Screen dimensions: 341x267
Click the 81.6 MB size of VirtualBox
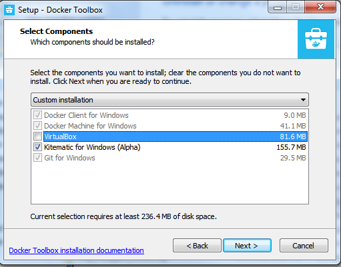click(x=293, y=136)
